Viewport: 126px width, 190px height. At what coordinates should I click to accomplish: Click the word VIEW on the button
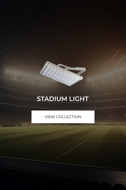[x=49, y=117]
